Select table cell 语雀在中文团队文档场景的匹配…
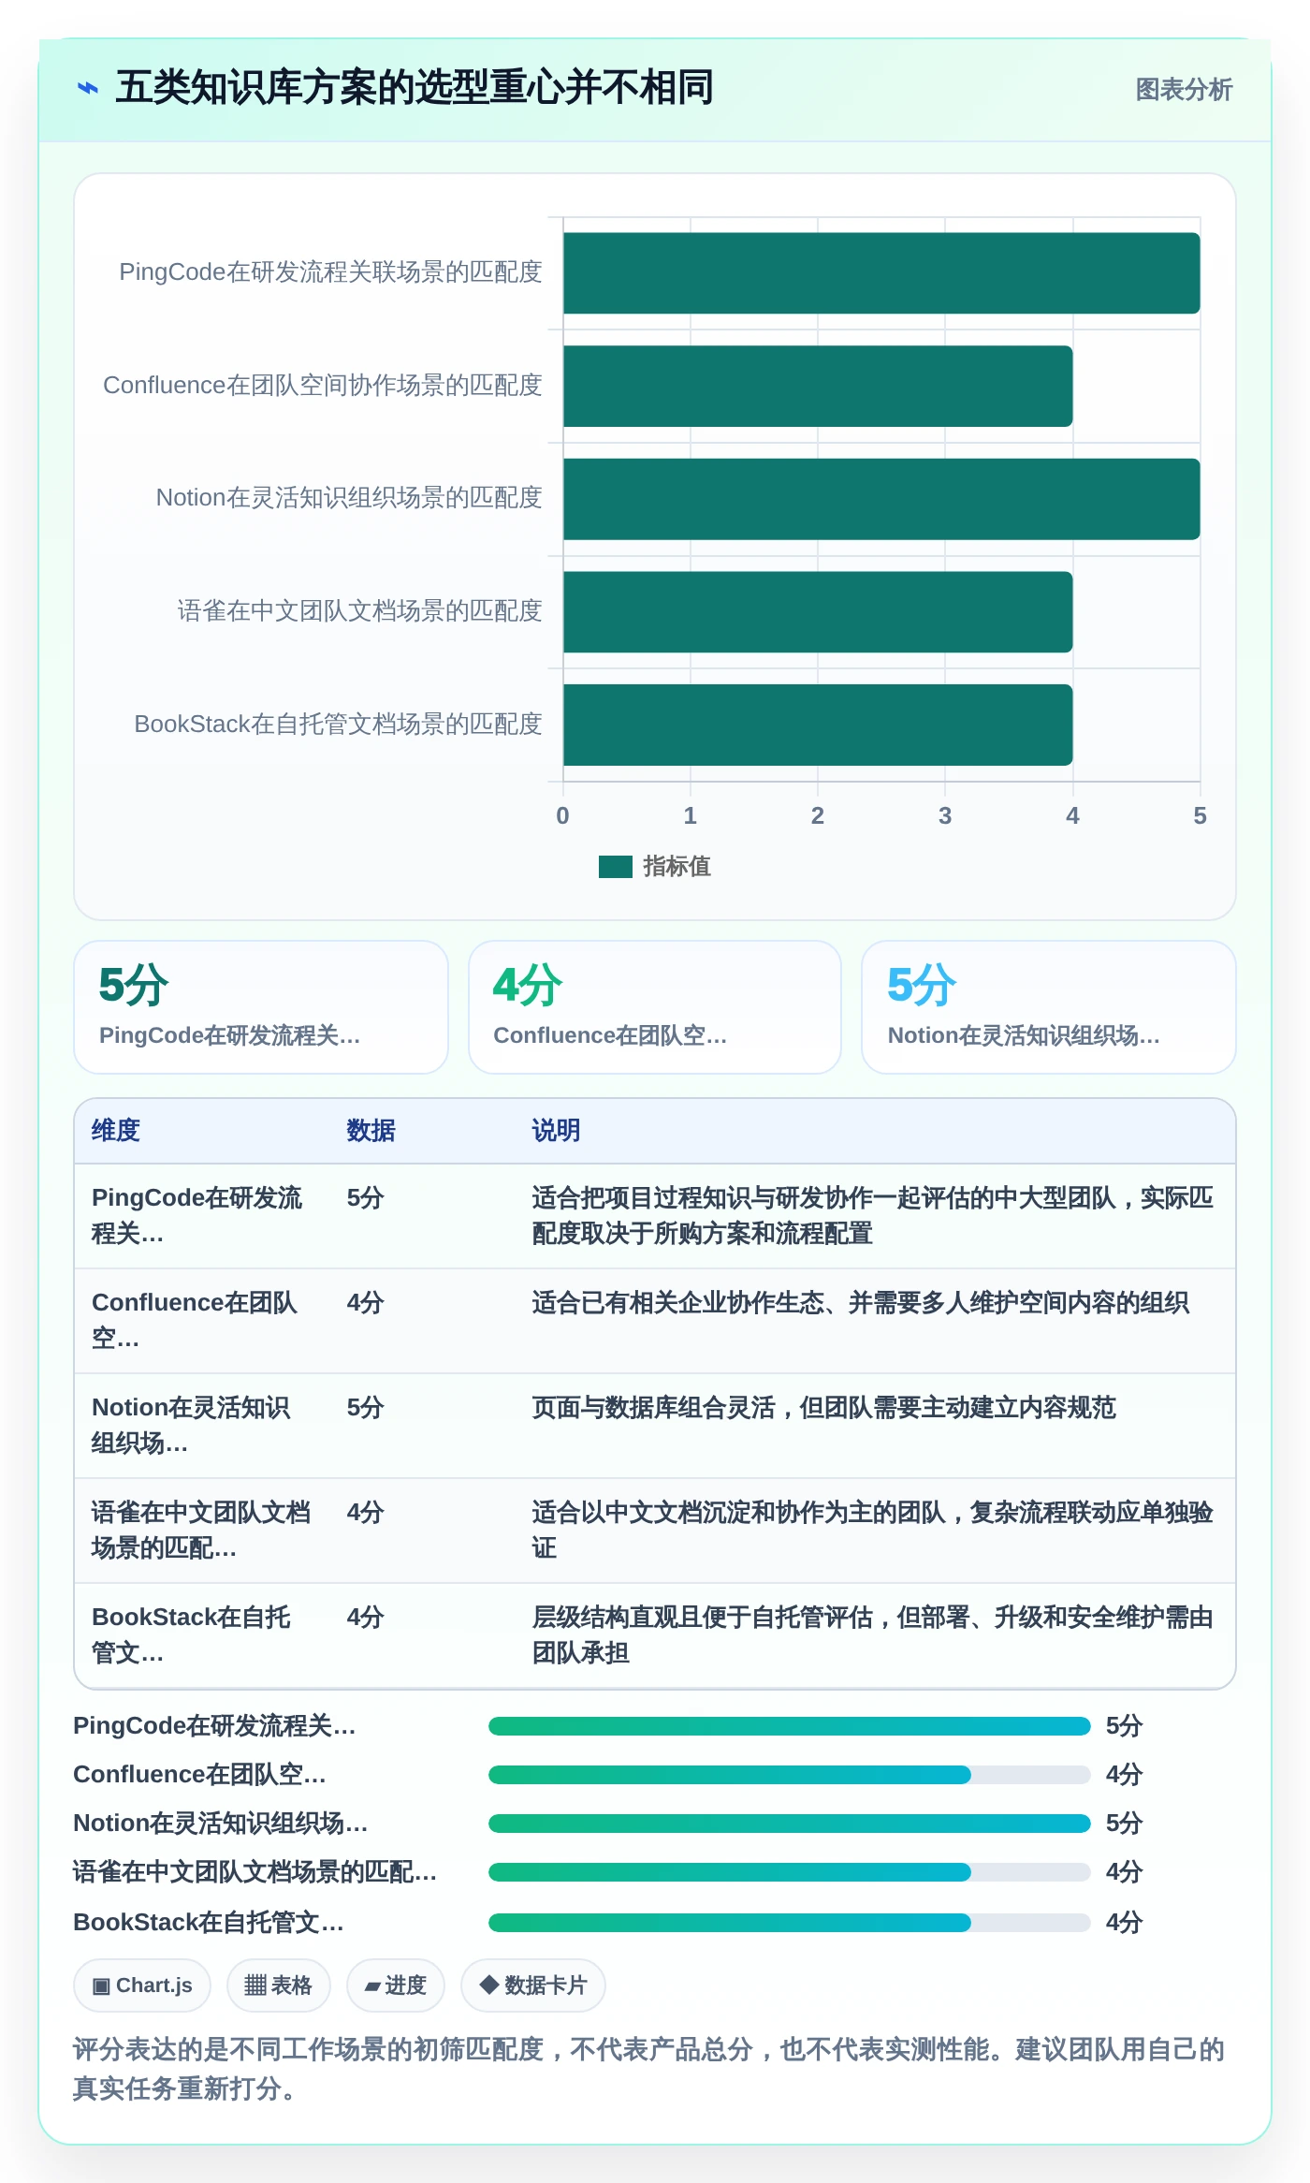Screen dimensions: 1310x2183 201,1531
